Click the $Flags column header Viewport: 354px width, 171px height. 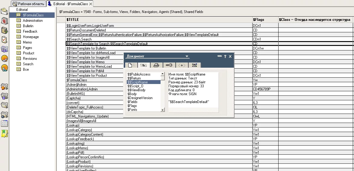[258, 20]
